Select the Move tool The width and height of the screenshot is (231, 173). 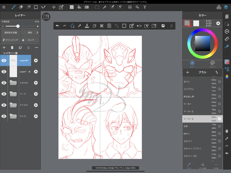click(54, 7)
